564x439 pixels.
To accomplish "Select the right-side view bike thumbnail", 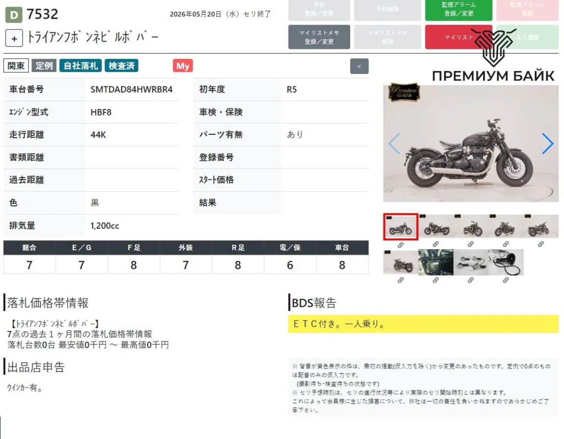I will pyautogui.click(x=436, y=227).
